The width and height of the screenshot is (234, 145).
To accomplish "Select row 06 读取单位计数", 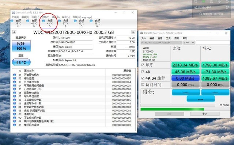I will click(72, 93).
